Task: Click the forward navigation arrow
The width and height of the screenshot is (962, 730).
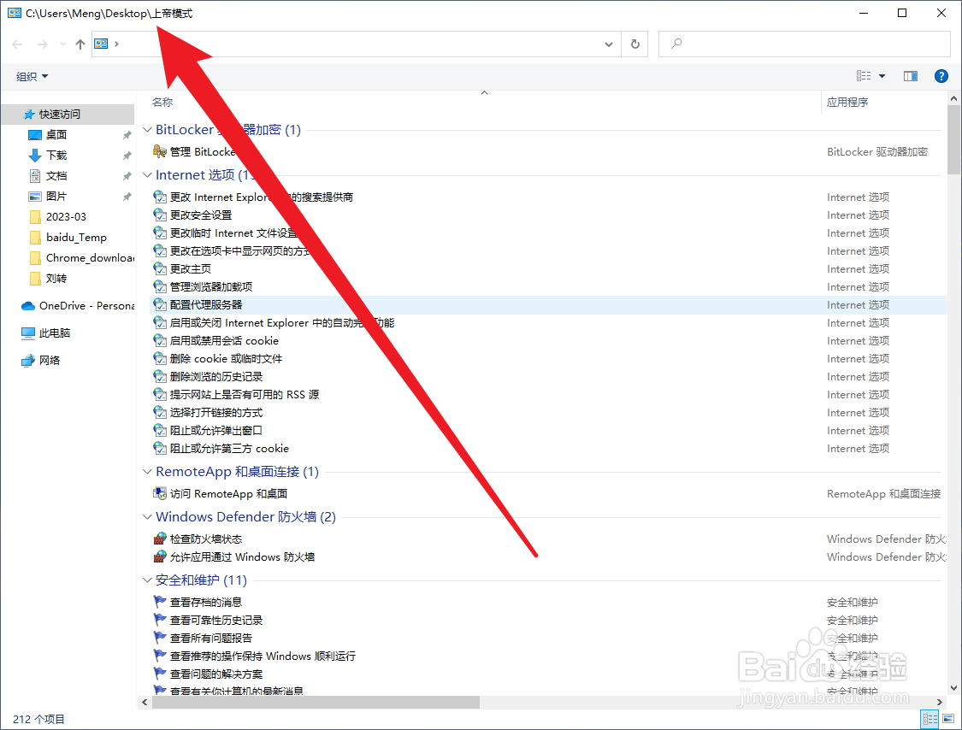Action: tap(43, 44)
